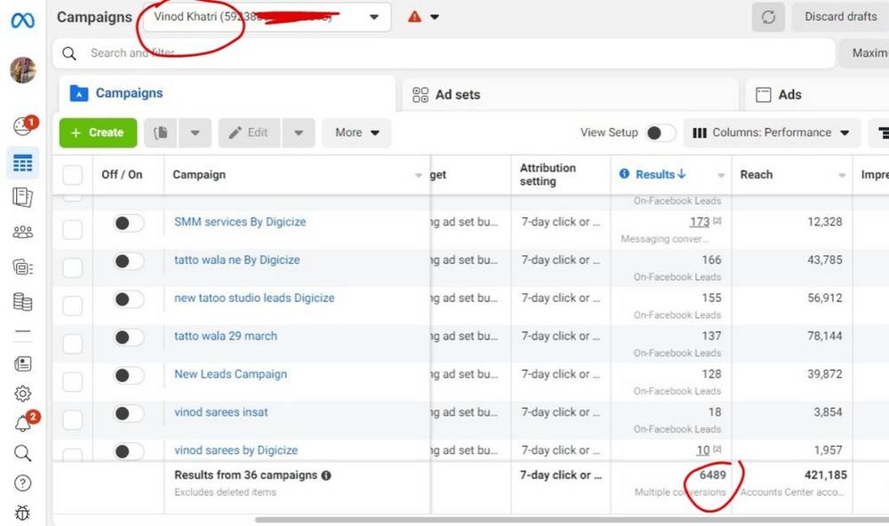Click the Help question mark icon
The width and height of the screenshot is (889, 526).
[x=23, y=483]
